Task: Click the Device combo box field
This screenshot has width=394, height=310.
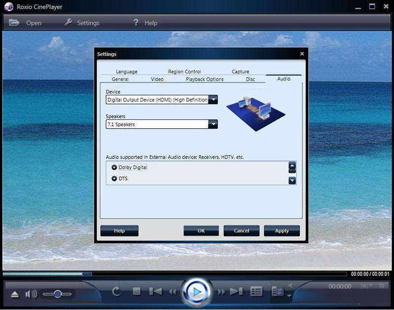Action: [162, 100]
